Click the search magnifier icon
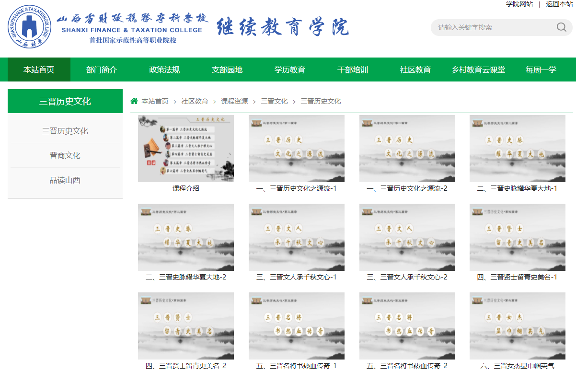576x383 pixels. pos(561,27)
